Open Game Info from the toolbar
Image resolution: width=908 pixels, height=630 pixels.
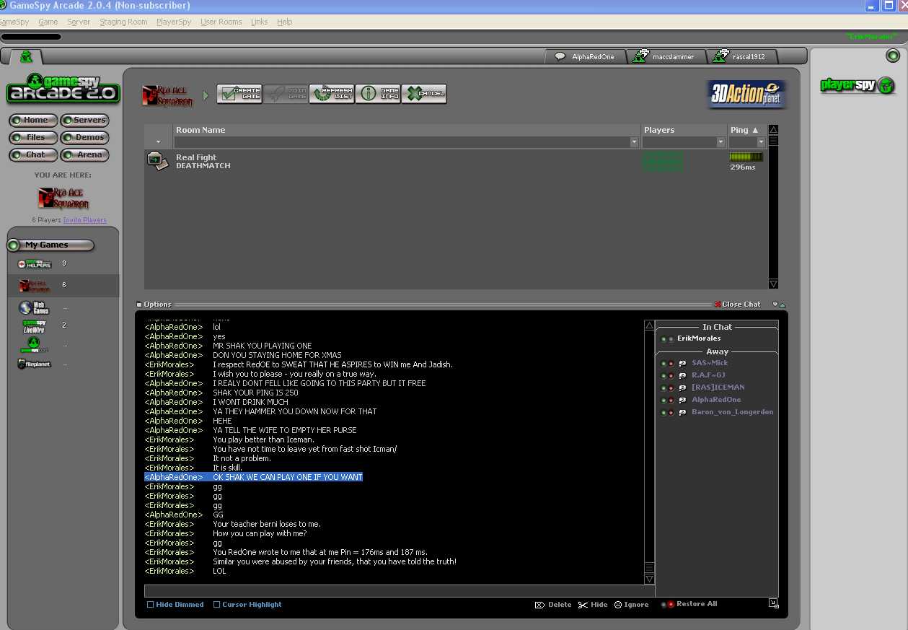(x=378, y=94)
